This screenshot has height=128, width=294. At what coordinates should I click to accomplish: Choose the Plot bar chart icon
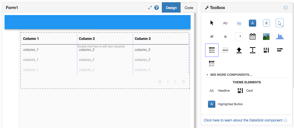tap(280, 37)
